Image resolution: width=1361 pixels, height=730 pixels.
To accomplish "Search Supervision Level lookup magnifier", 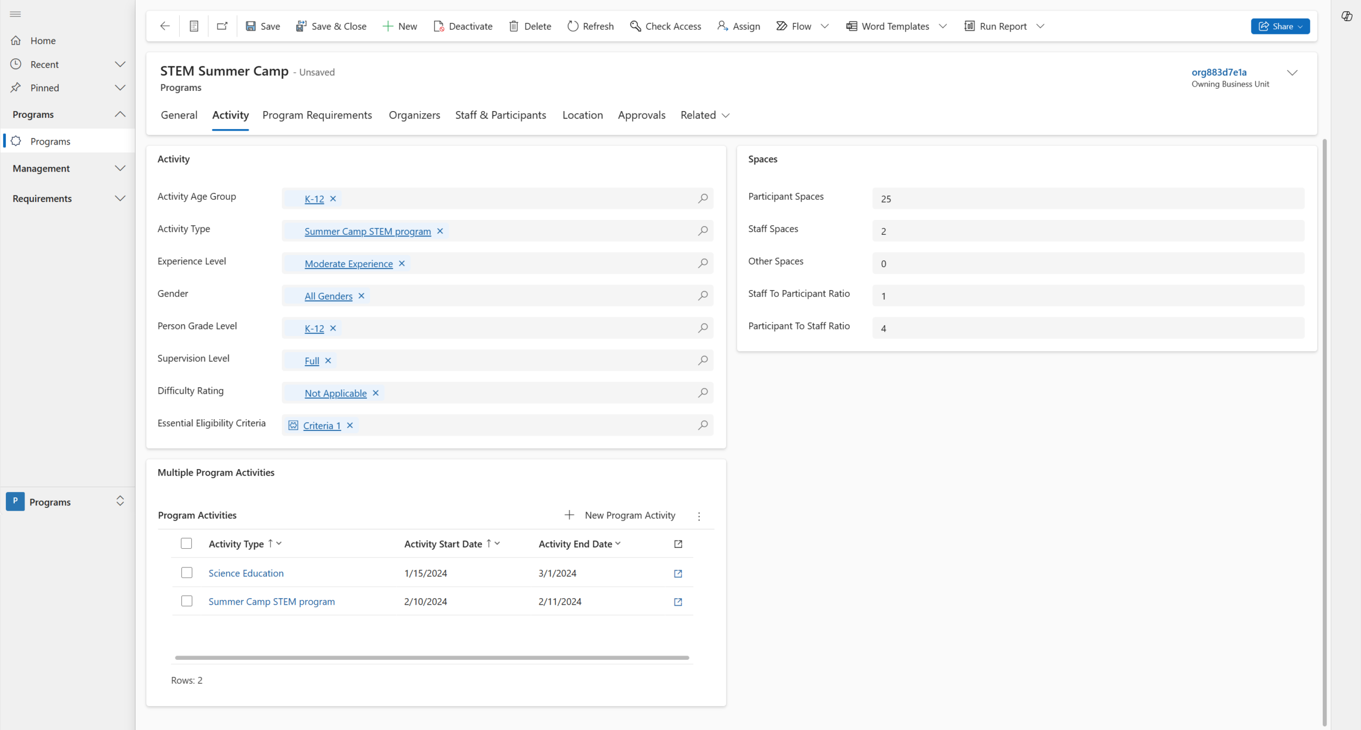I will coord(703,361).
